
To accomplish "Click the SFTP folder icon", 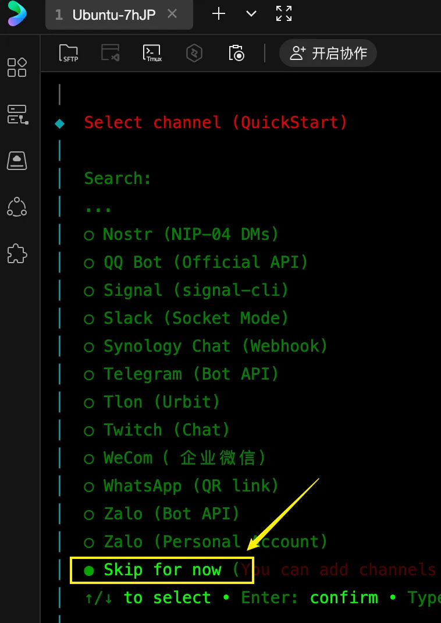I will tap(69, 53).
